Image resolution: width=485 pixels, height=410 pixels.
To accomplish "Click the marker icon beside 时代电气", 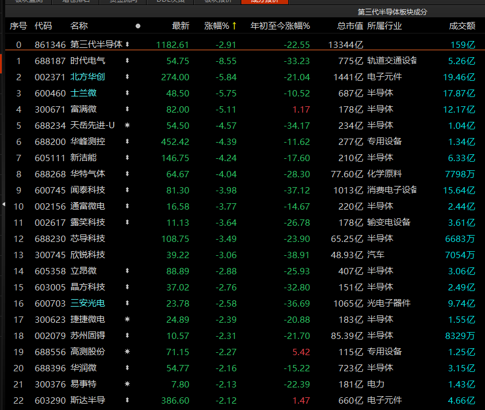I will pyautogui.click(x=127, y=61).
